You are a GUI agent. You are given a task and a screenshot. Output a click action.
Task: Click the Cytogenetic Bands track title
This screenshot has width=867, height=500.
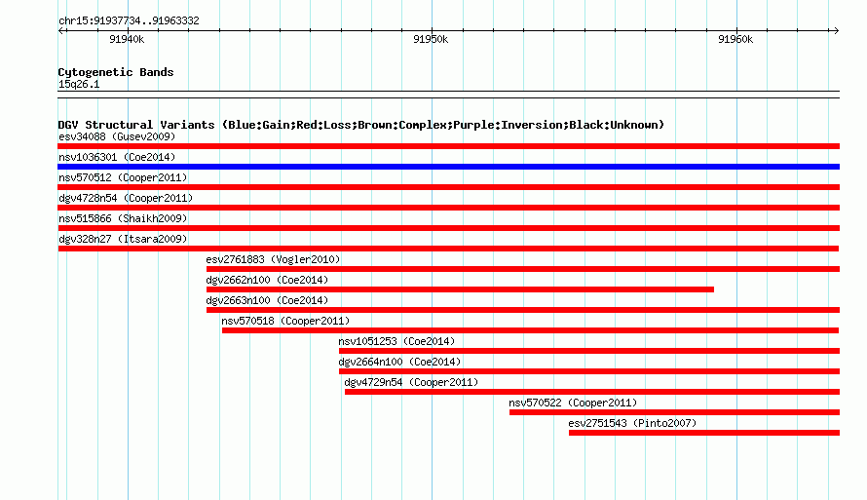(x=116, y=72)
